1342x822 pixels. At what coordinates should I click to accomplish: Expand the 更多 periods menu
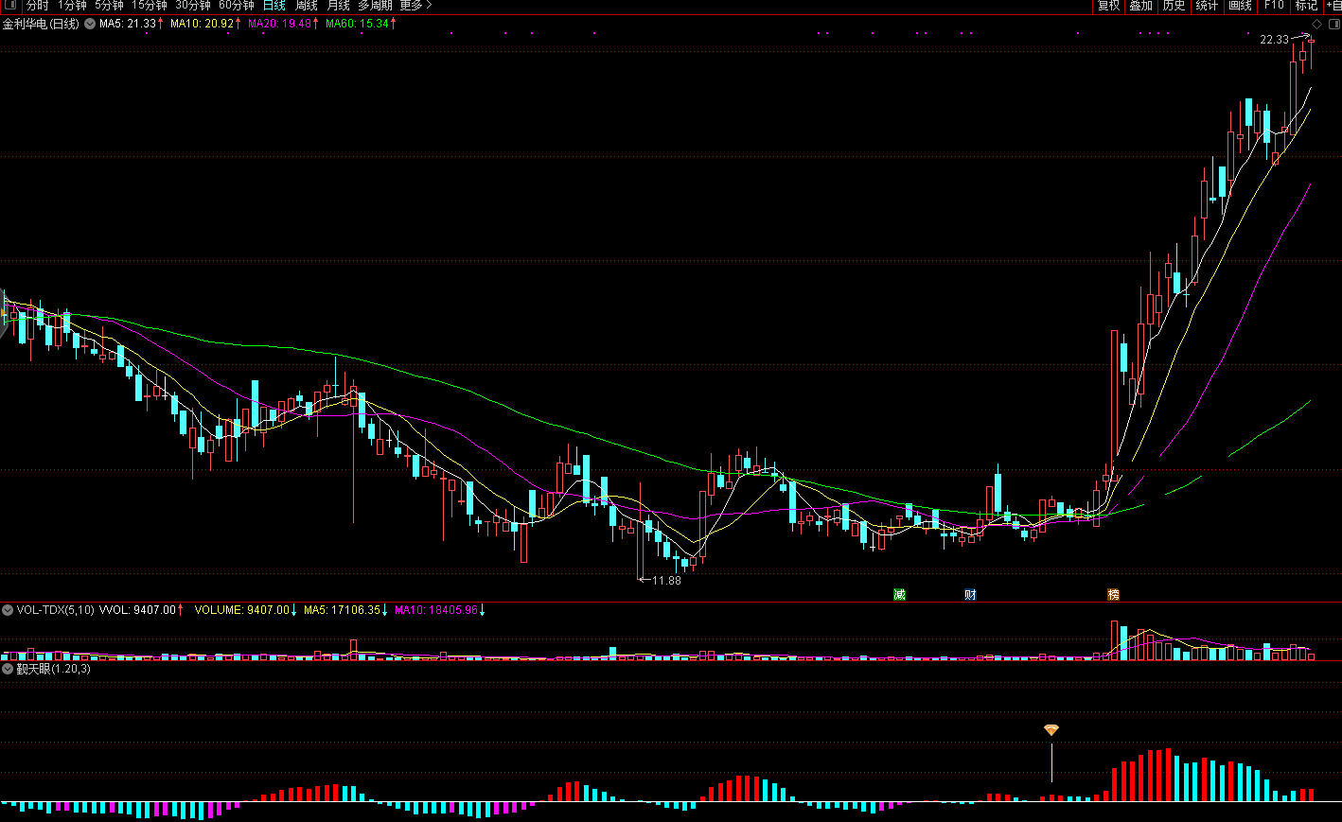coord(415,6)
